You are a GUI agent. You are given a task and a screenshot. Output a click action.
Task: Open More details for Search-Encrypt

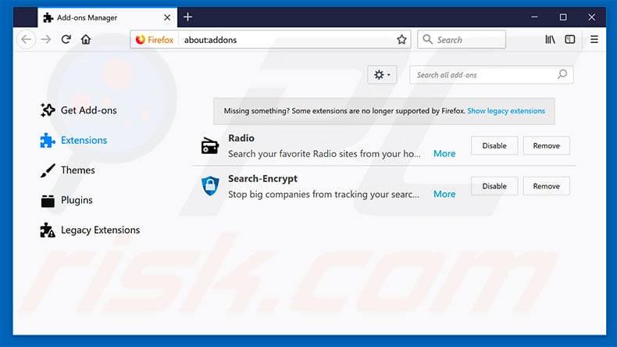444,194
